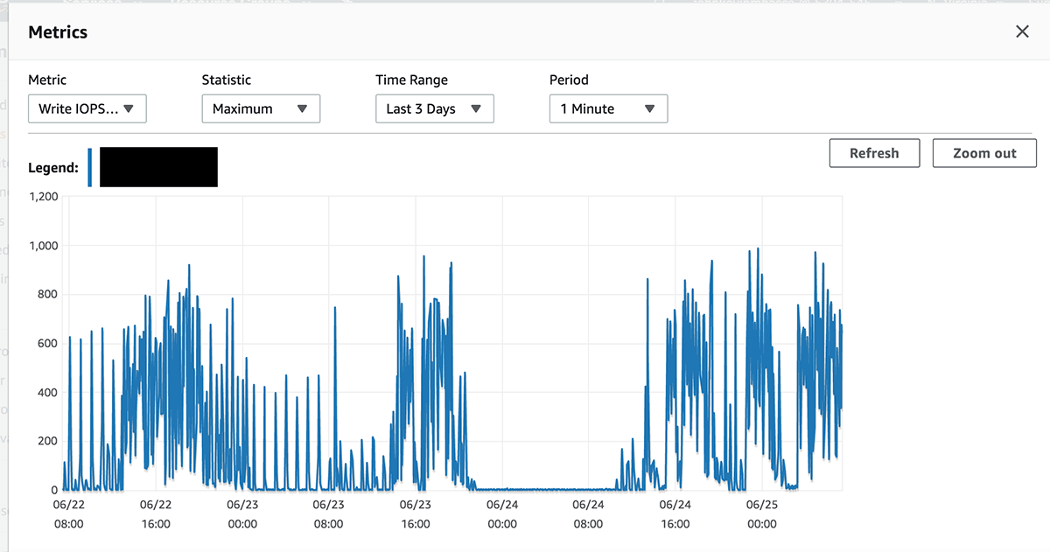
Task: Click the 1,000 y-axis gridline label
Action: (43, 246)
